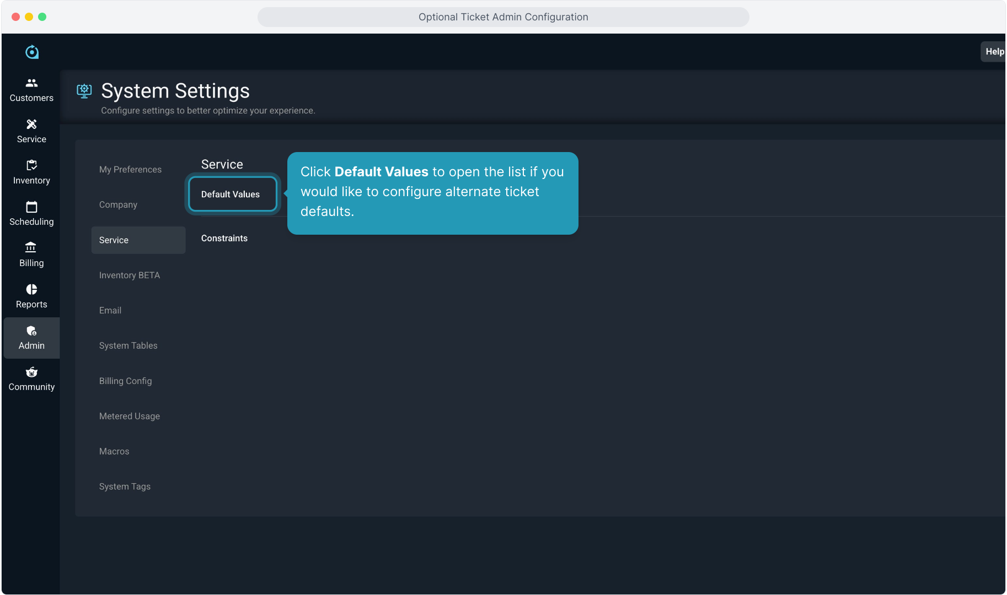Open the Constraints option
Image resolution: width=1007 pixels, height=595 pixels.
click(224, 238)
